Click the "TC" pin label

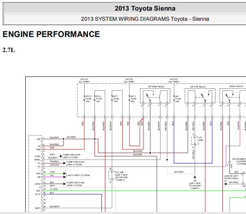point(39,163)
